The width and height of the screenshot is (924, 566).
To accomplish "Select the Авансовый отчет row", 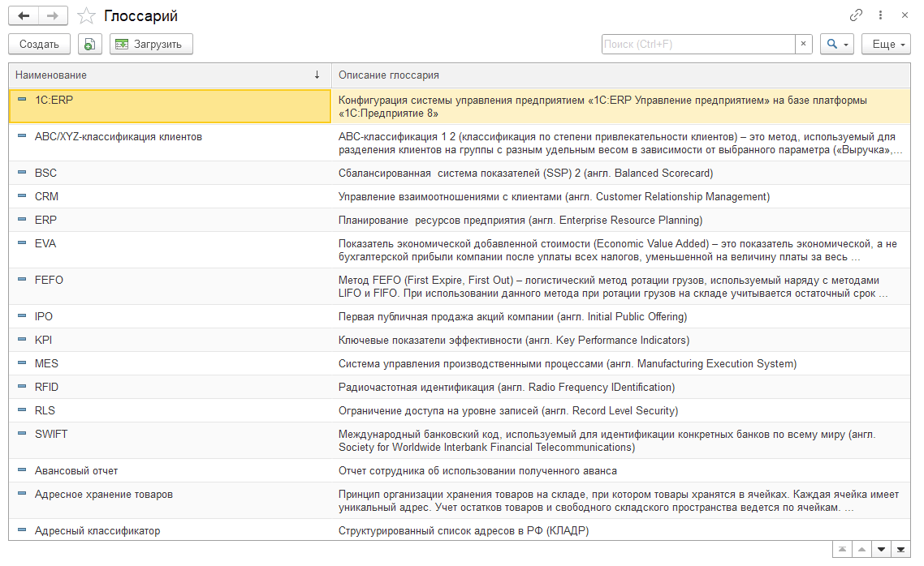I will pos(76,471).
